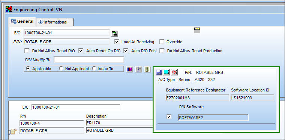Viewport: 285px width, 140px height.
Task: Click the Equipment Reference Designator field E2702001M3
Action: 197,98
